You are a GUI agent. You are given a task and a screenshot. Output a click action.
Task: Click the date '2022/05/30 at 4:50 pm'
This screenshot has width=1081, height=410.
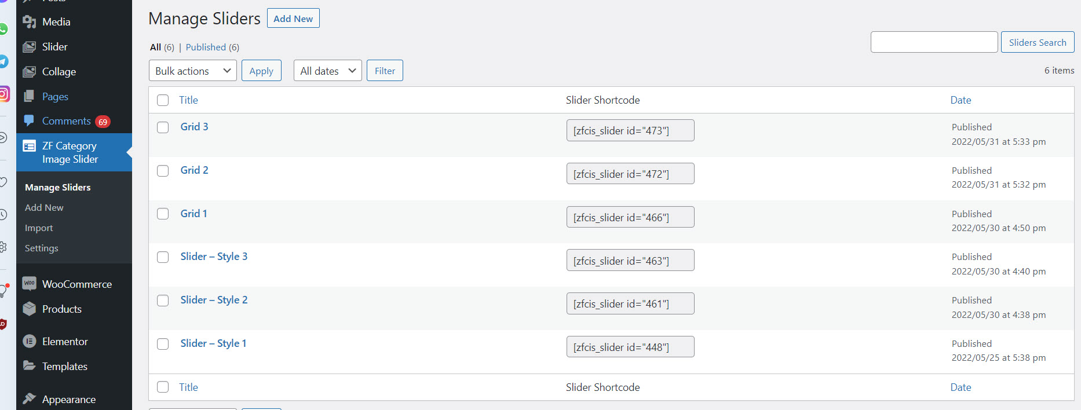point(999,228)
